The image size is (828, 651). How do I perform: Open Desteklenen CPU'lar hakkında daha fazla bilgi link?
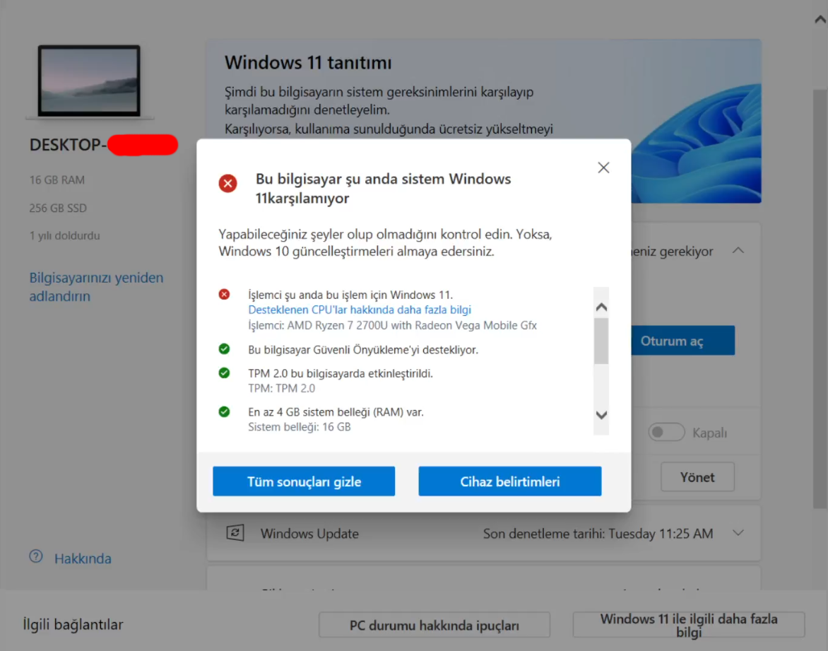click(x=359, y=310)
